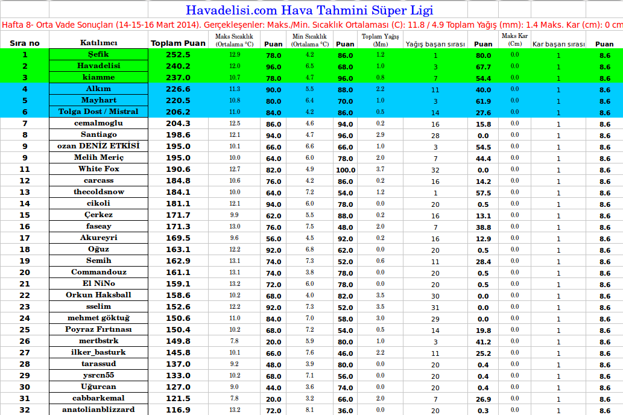The width and height of the screenshot is (623, 415).
Task: Select the Maks Sıcaklık column header
Action: click(x=234, y=40)
